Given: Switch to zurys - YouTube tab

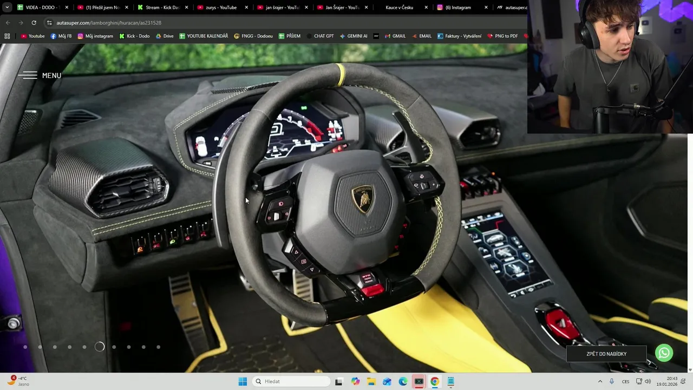Looking at the screenshot, I should tap(221, 8).
